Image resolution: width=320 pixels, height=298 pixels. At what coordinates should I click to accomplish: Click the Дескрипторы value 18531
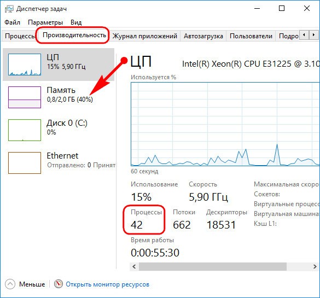click(221, 225)
